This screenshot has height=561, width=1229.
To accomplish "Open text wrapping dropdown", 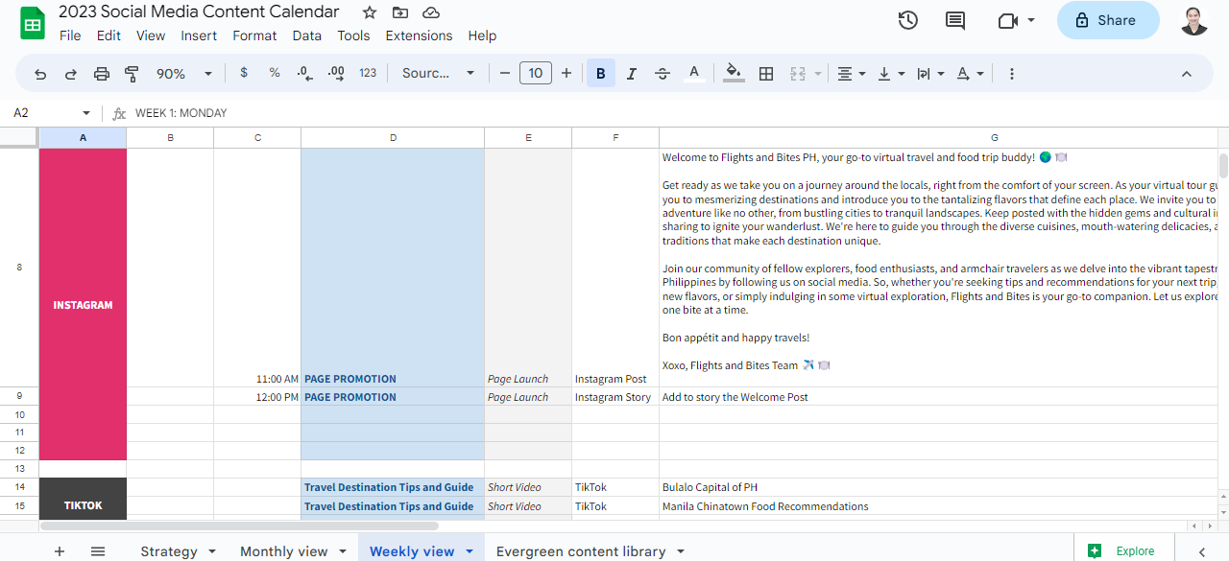I will (929, 74).
